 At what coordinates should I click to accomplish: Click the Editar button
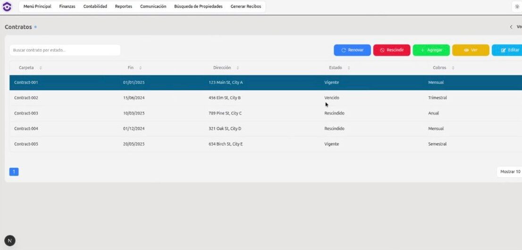point(509,50)
